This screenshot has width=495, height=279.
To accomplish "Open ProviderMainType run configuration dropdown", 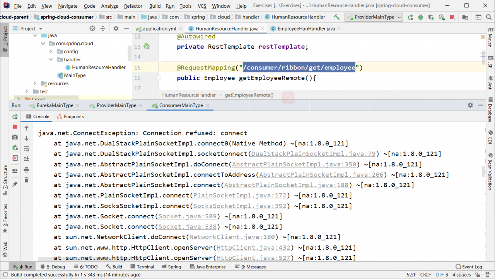I will pos(374,17).
